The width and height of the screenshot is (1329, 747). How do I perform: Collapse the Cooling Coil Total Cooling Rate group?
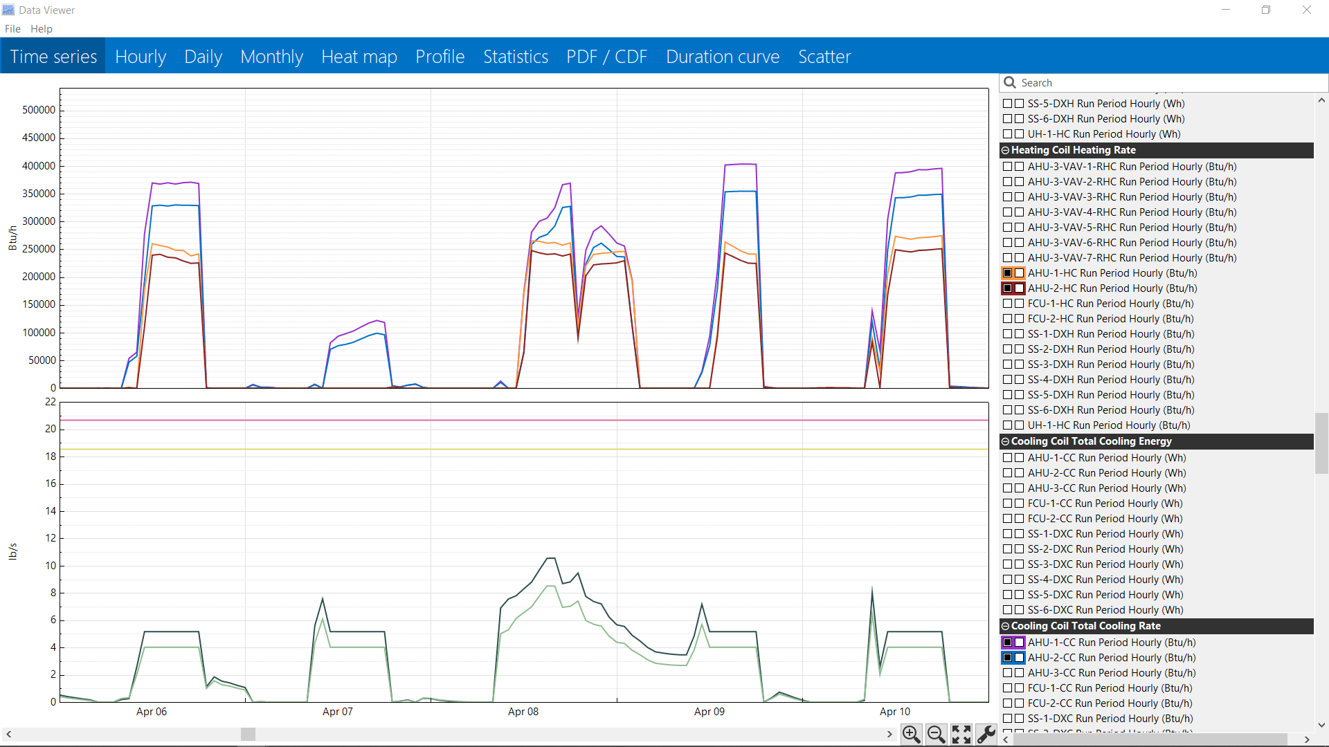1006,626
